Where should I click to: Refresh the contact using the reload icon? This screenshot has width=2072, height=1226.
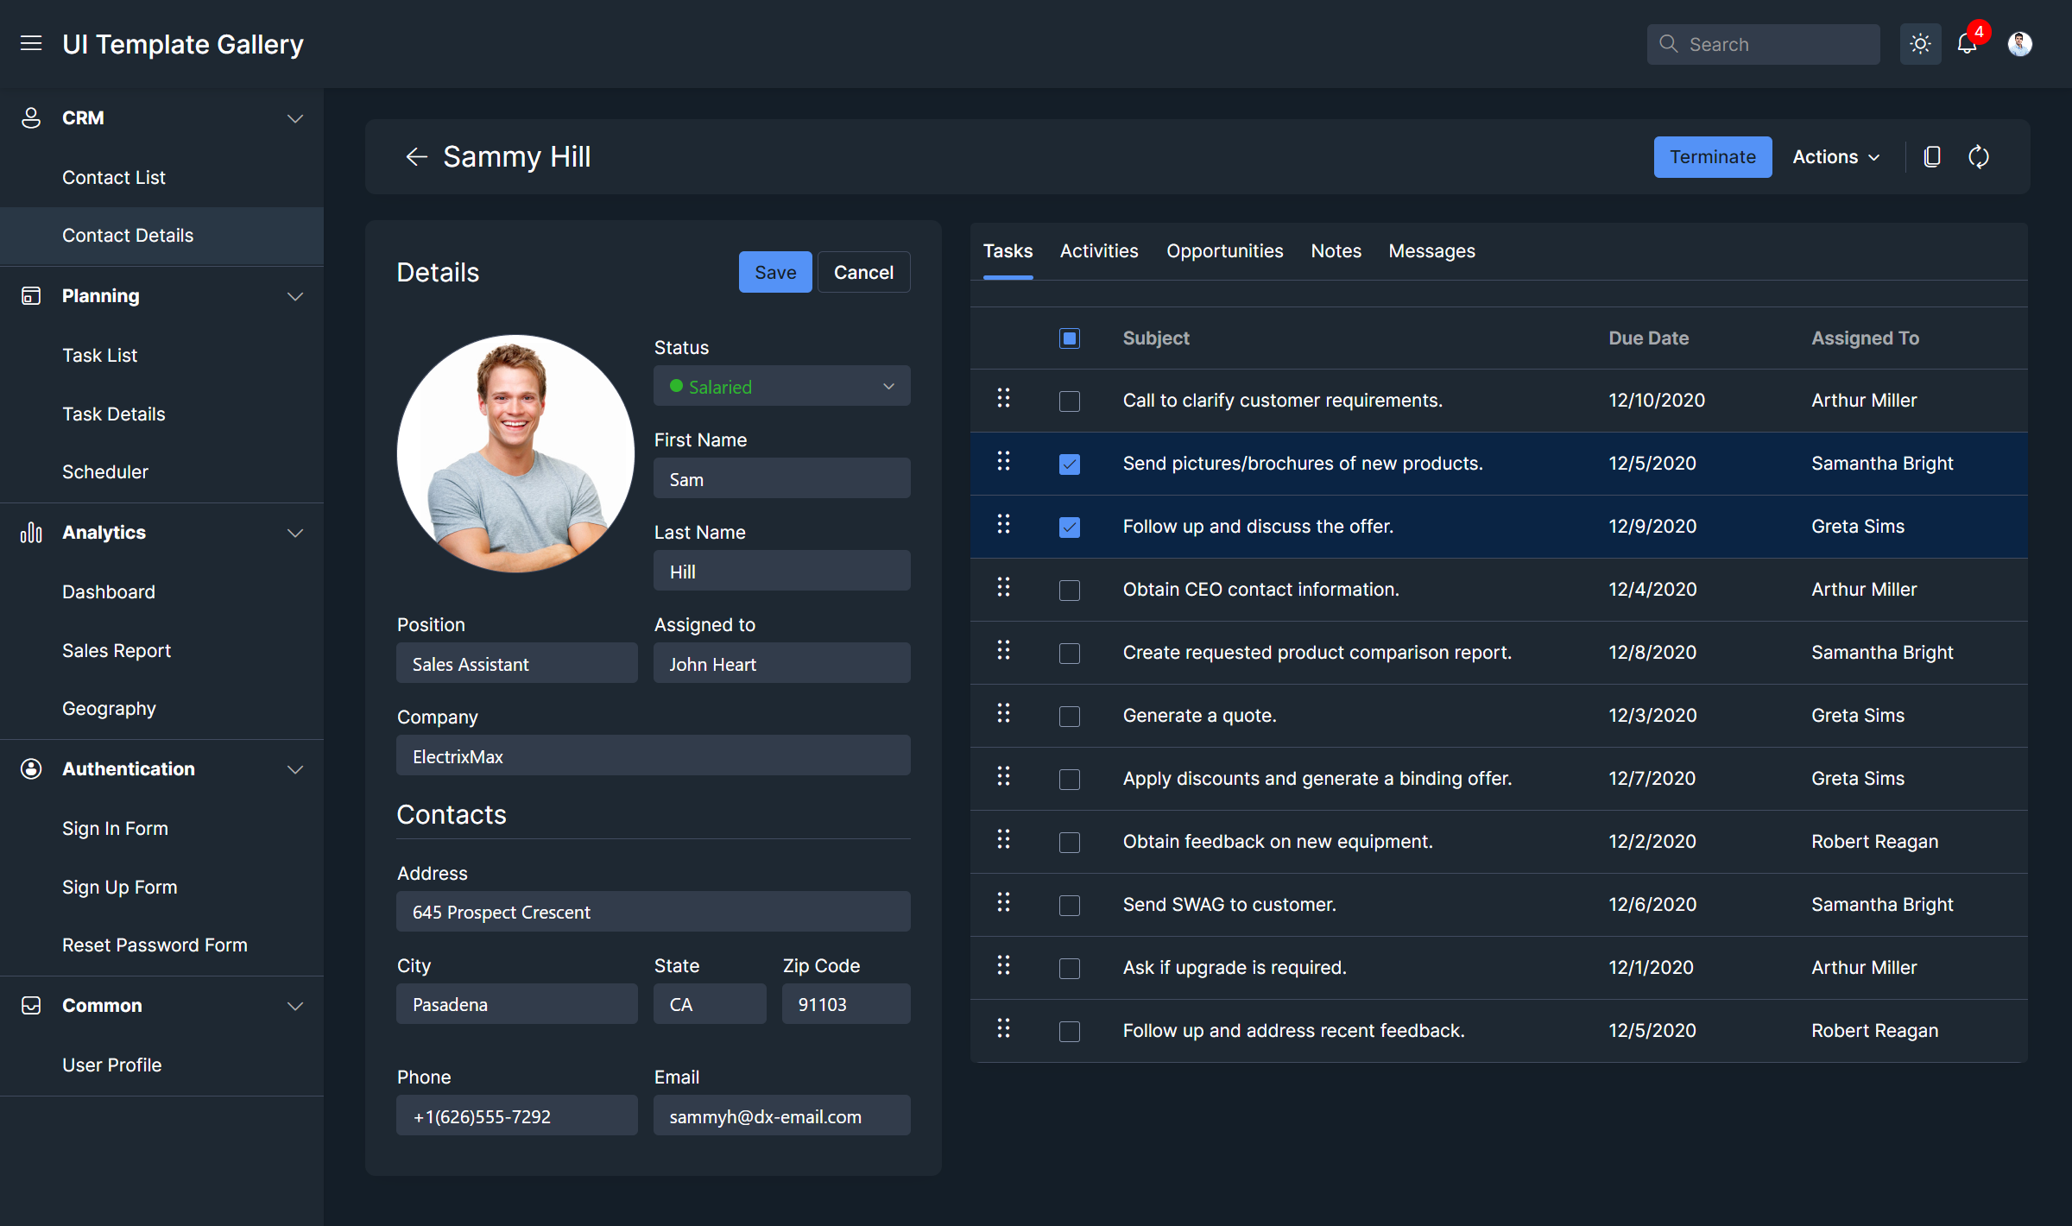1979,156
